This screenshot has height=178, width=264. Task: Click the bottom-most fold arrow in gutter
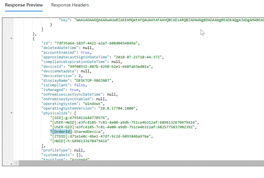(x=12, y=164)
